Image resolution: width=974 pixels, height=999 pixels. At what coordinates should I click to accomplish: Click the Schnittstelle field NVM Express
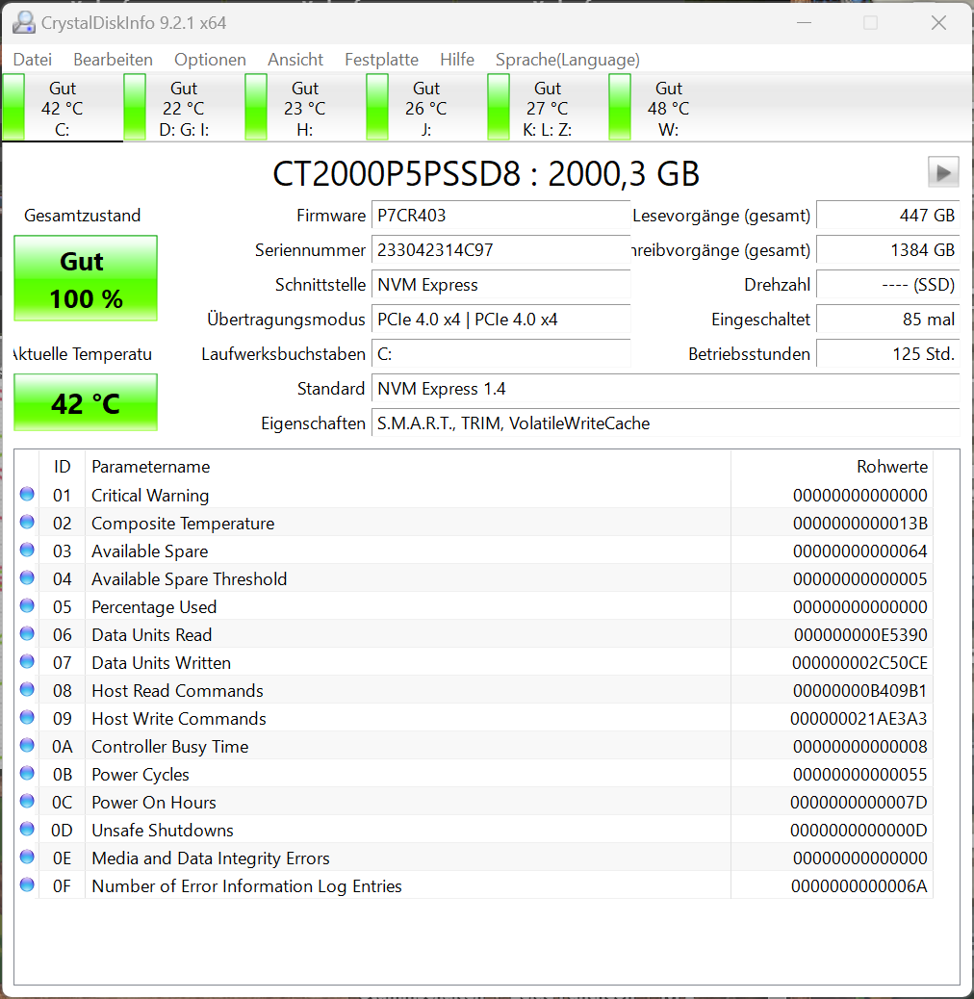click(500, 284)
